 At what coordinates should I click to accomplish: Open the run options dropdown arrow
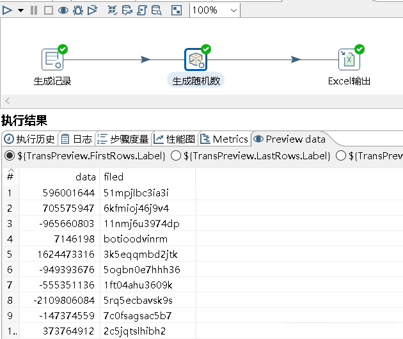[21, 10]
